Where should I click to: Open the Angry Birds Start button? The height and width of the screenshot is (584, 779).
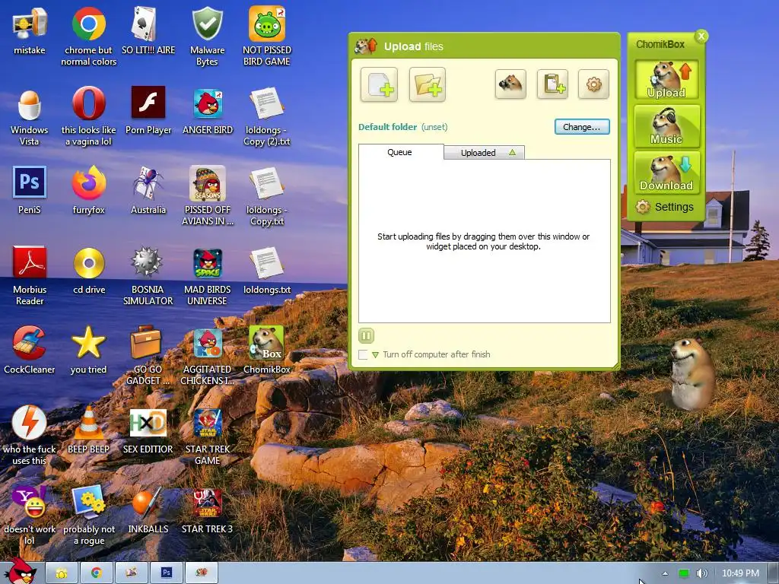pos(22,571)
